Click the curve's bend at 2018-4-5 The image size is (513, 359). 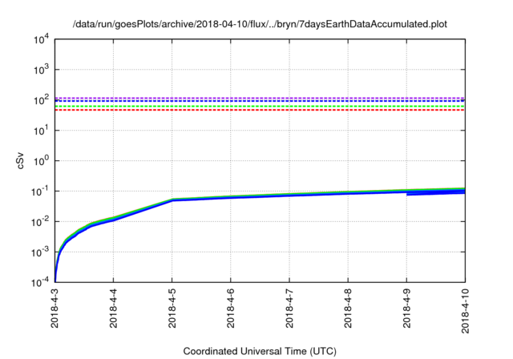tap(172, 200)
